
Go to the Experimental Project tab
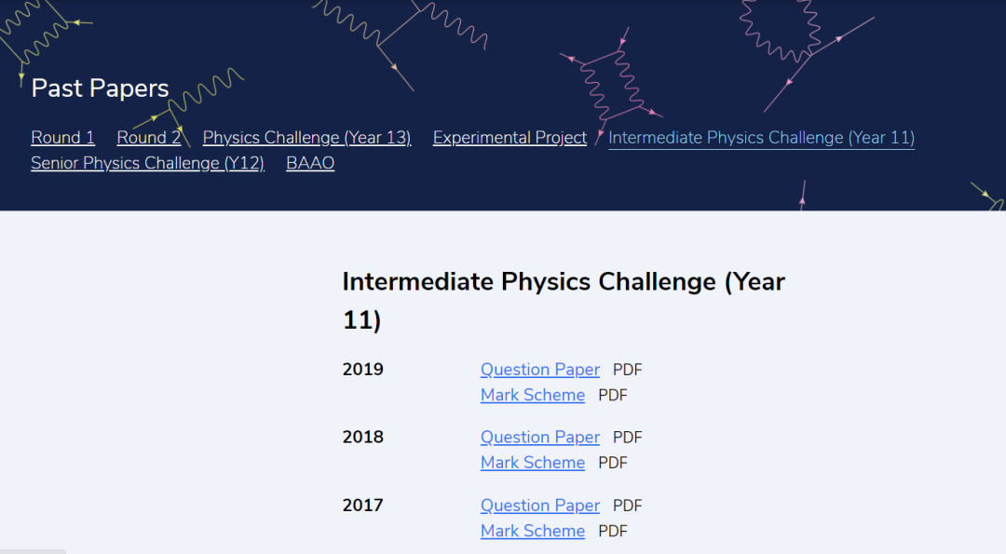[x=510, y=138]
